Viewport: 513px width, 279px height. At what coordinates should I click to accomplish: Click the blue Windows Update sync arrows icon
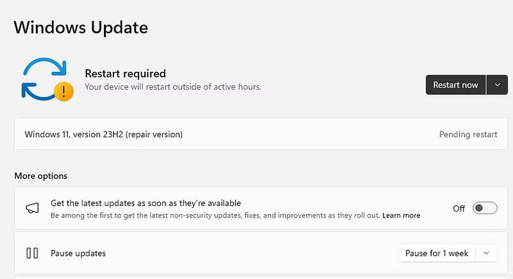[43, 78]
